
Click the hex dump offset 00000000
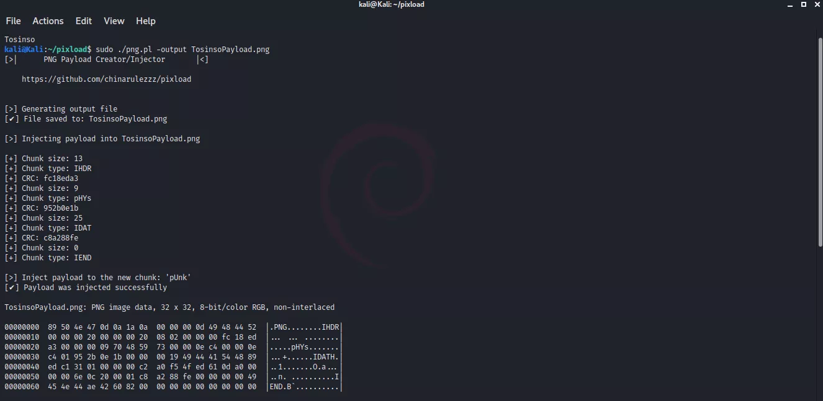(x=22, y=327)
